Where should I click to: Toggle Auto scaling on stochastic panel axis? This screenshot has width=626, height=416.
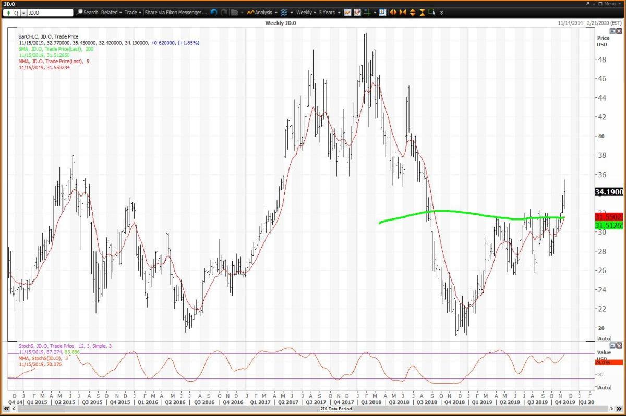[603, 388]
